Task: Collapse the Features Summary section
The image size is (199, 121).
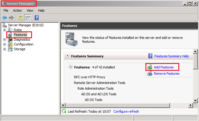Action: pyautogui.click(x=68, y=56)
